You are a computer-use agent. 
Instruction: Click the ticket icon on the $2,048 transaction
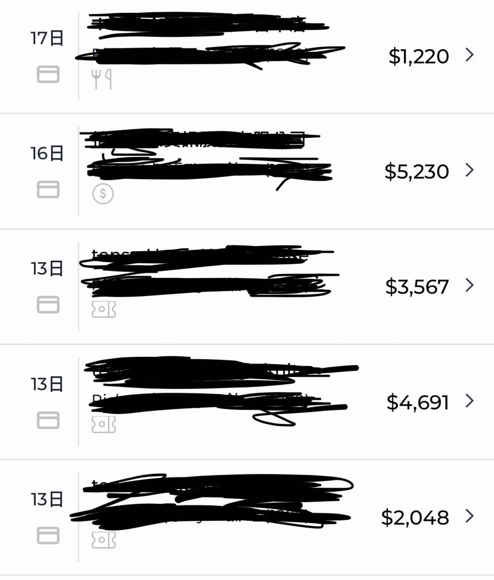coord(104,540)
